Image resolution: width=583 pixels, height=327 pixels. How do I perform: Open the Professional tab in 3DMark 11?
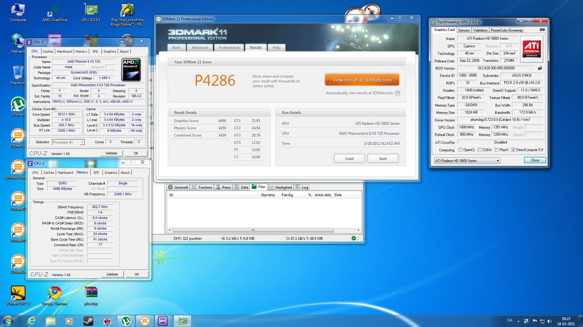[x=229, y=48]
